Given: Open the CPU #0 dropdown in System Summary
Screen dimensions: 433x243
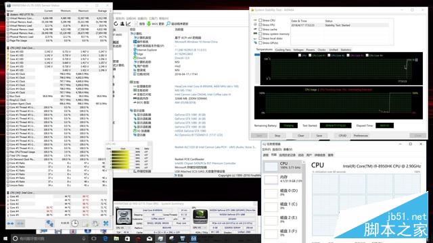Looking at the screenshot, I should tap(124, 228).
